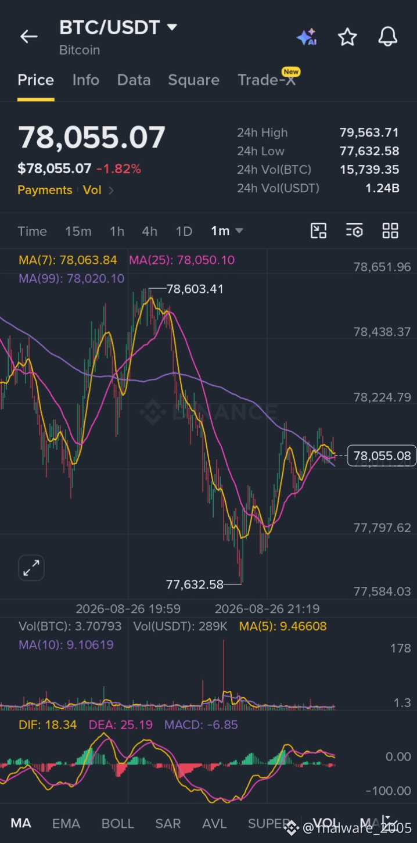This screenshot has width=417, height=843.
Task: Tap the MA(25): 78,050.10 legend
Action: pyautogui.click(x=182, y=260)
